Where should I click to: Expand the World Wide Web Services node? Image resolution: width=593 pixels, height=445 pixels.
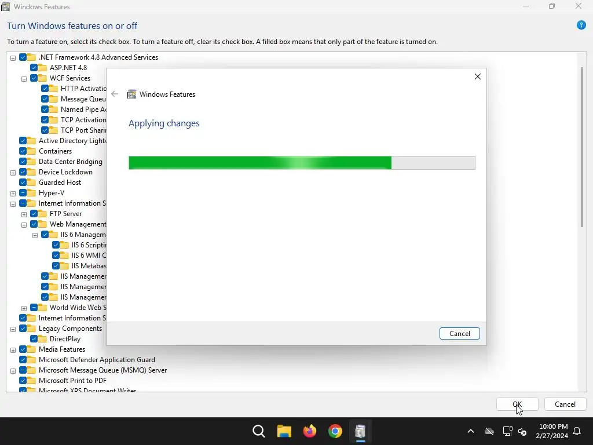[24, 308]
